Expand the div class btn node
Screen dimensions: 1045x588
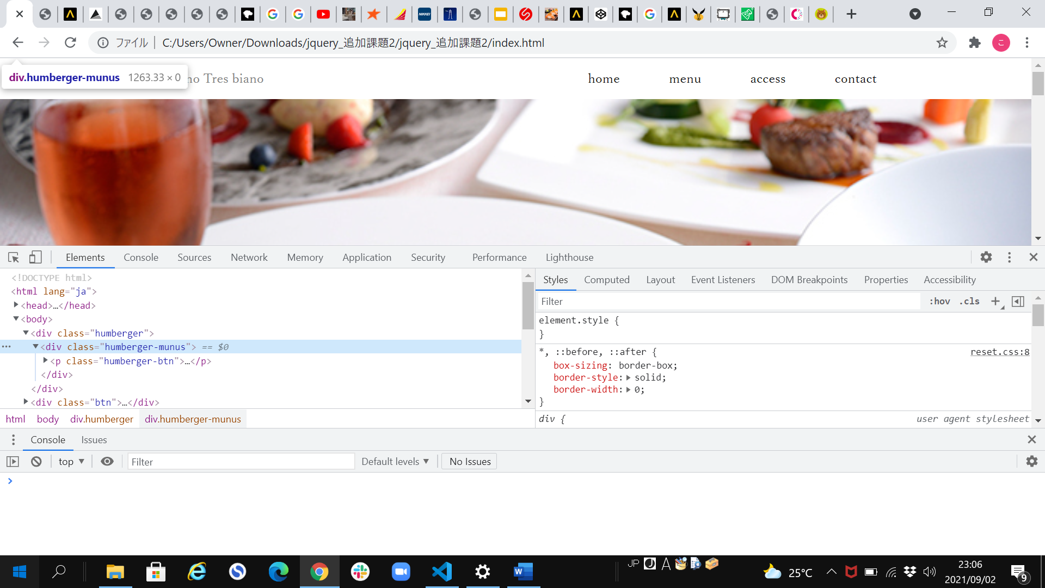click(26, 402)
